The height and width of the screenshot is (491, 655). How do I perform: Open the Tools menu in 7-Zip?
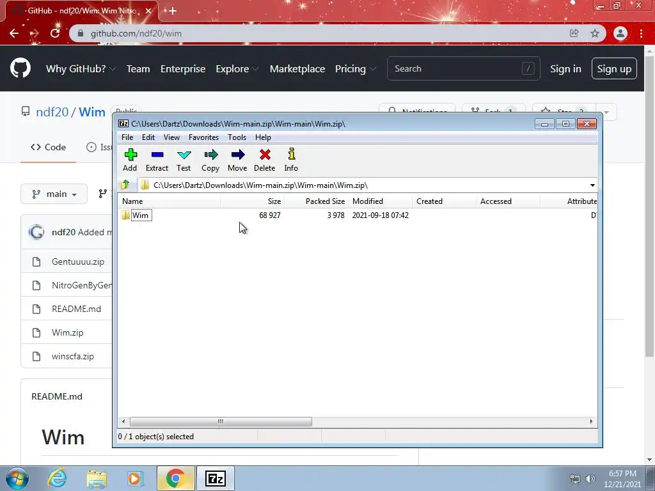click(237, 137)
